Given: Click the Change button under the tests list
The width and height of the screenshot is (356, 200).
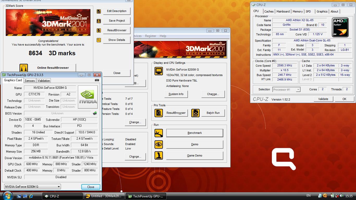Looking at the screenshot, I should point(135,122).
